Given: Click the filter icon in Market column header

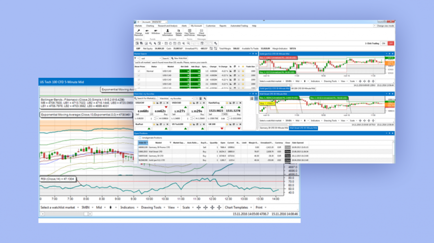Looking at the screenshot, I should coord(170,143).
